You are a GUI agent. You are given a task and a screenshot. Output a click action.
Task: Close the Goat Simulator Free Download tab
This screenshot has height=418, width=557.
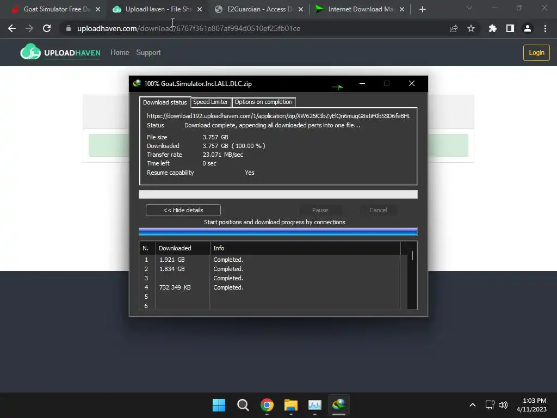click(98, 9)
